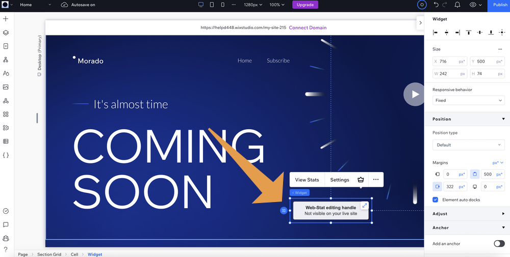Select Page in the breadcrumb
This screenshot has height=257, width=510.
coord(23,254)
